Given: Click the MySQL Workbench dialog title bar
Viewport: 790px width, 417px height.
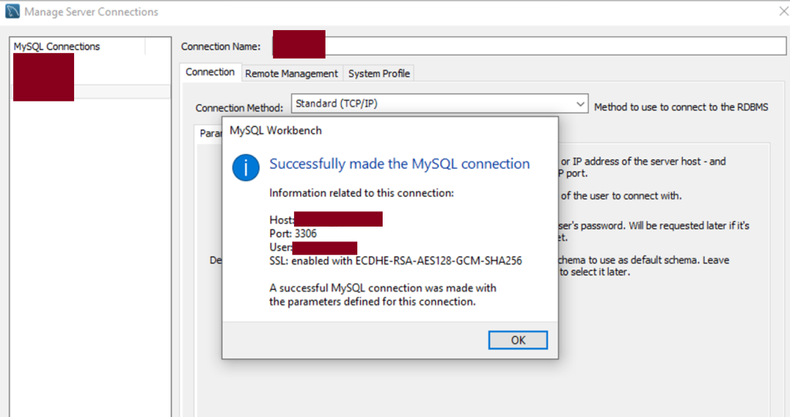Looking at the screenshot, I should click(x=390, y=130).
